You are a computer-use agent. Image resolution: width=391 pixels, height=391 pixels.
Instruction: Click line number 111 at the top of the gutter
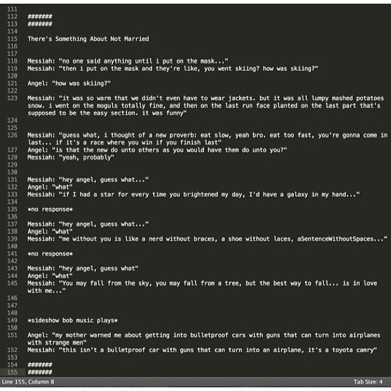[x=12, y=9]
